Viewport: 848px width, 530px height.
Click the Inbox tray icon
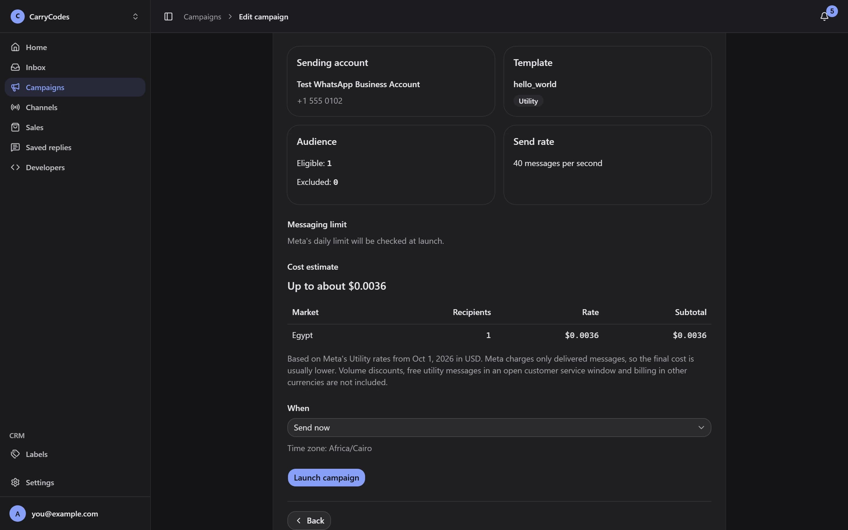point(15,67)
